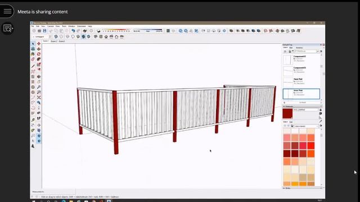Click the In Model bar right arrow

pos(321,103)
